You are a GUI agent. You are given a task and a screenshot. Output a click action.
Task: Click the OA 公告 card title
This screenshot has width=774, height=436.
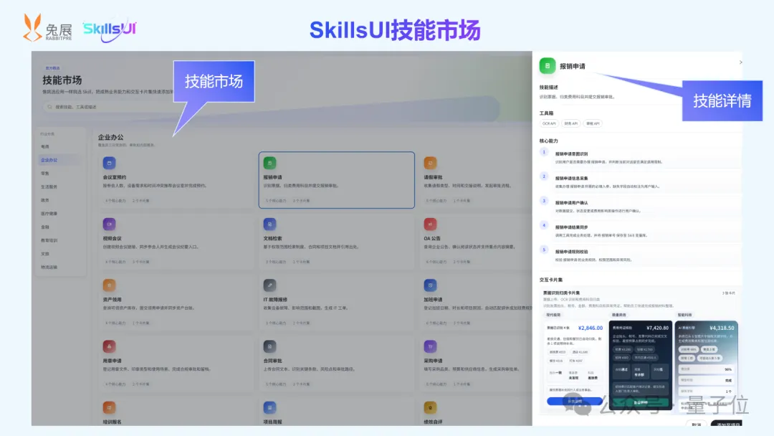[x=432, y=239]
